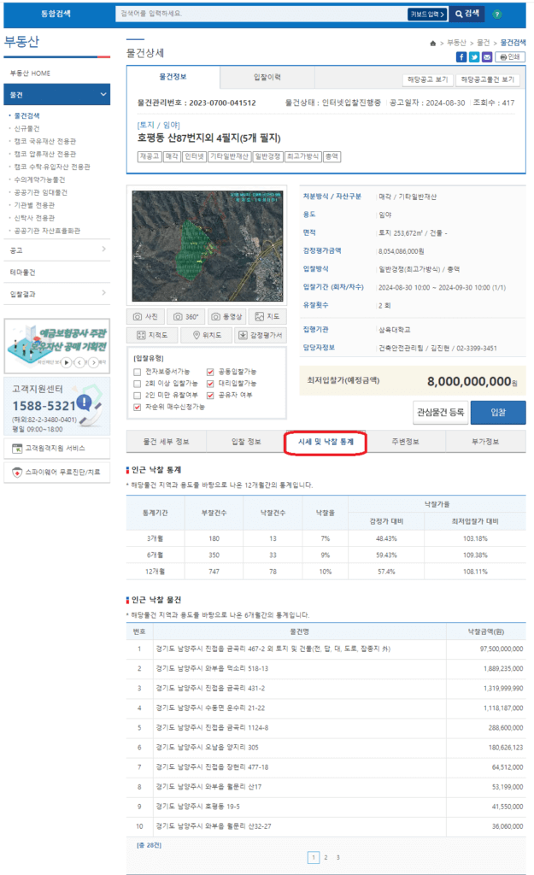Select row 경기도 남양주시 호평동 19-5
Viewport: 534px width, 875px height.
pos(326,807)
